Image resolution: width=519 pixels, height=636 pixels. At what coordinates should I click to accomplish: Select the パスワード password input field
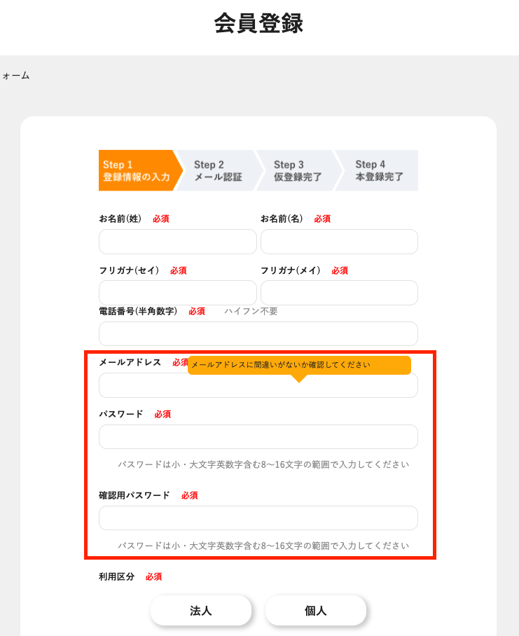[x=258, y=437]
